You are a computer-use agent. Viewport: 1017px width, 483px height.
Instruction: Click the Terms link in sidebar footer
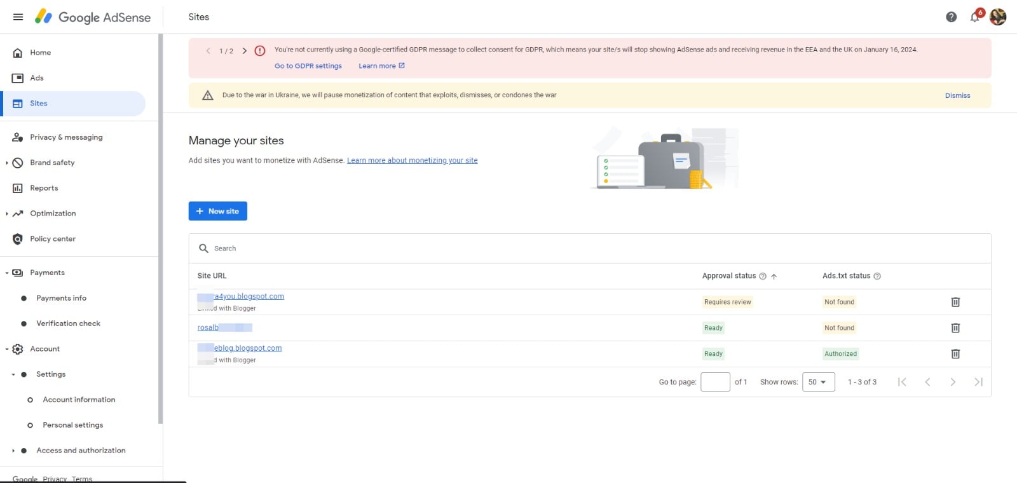click(x=82, y=479)
